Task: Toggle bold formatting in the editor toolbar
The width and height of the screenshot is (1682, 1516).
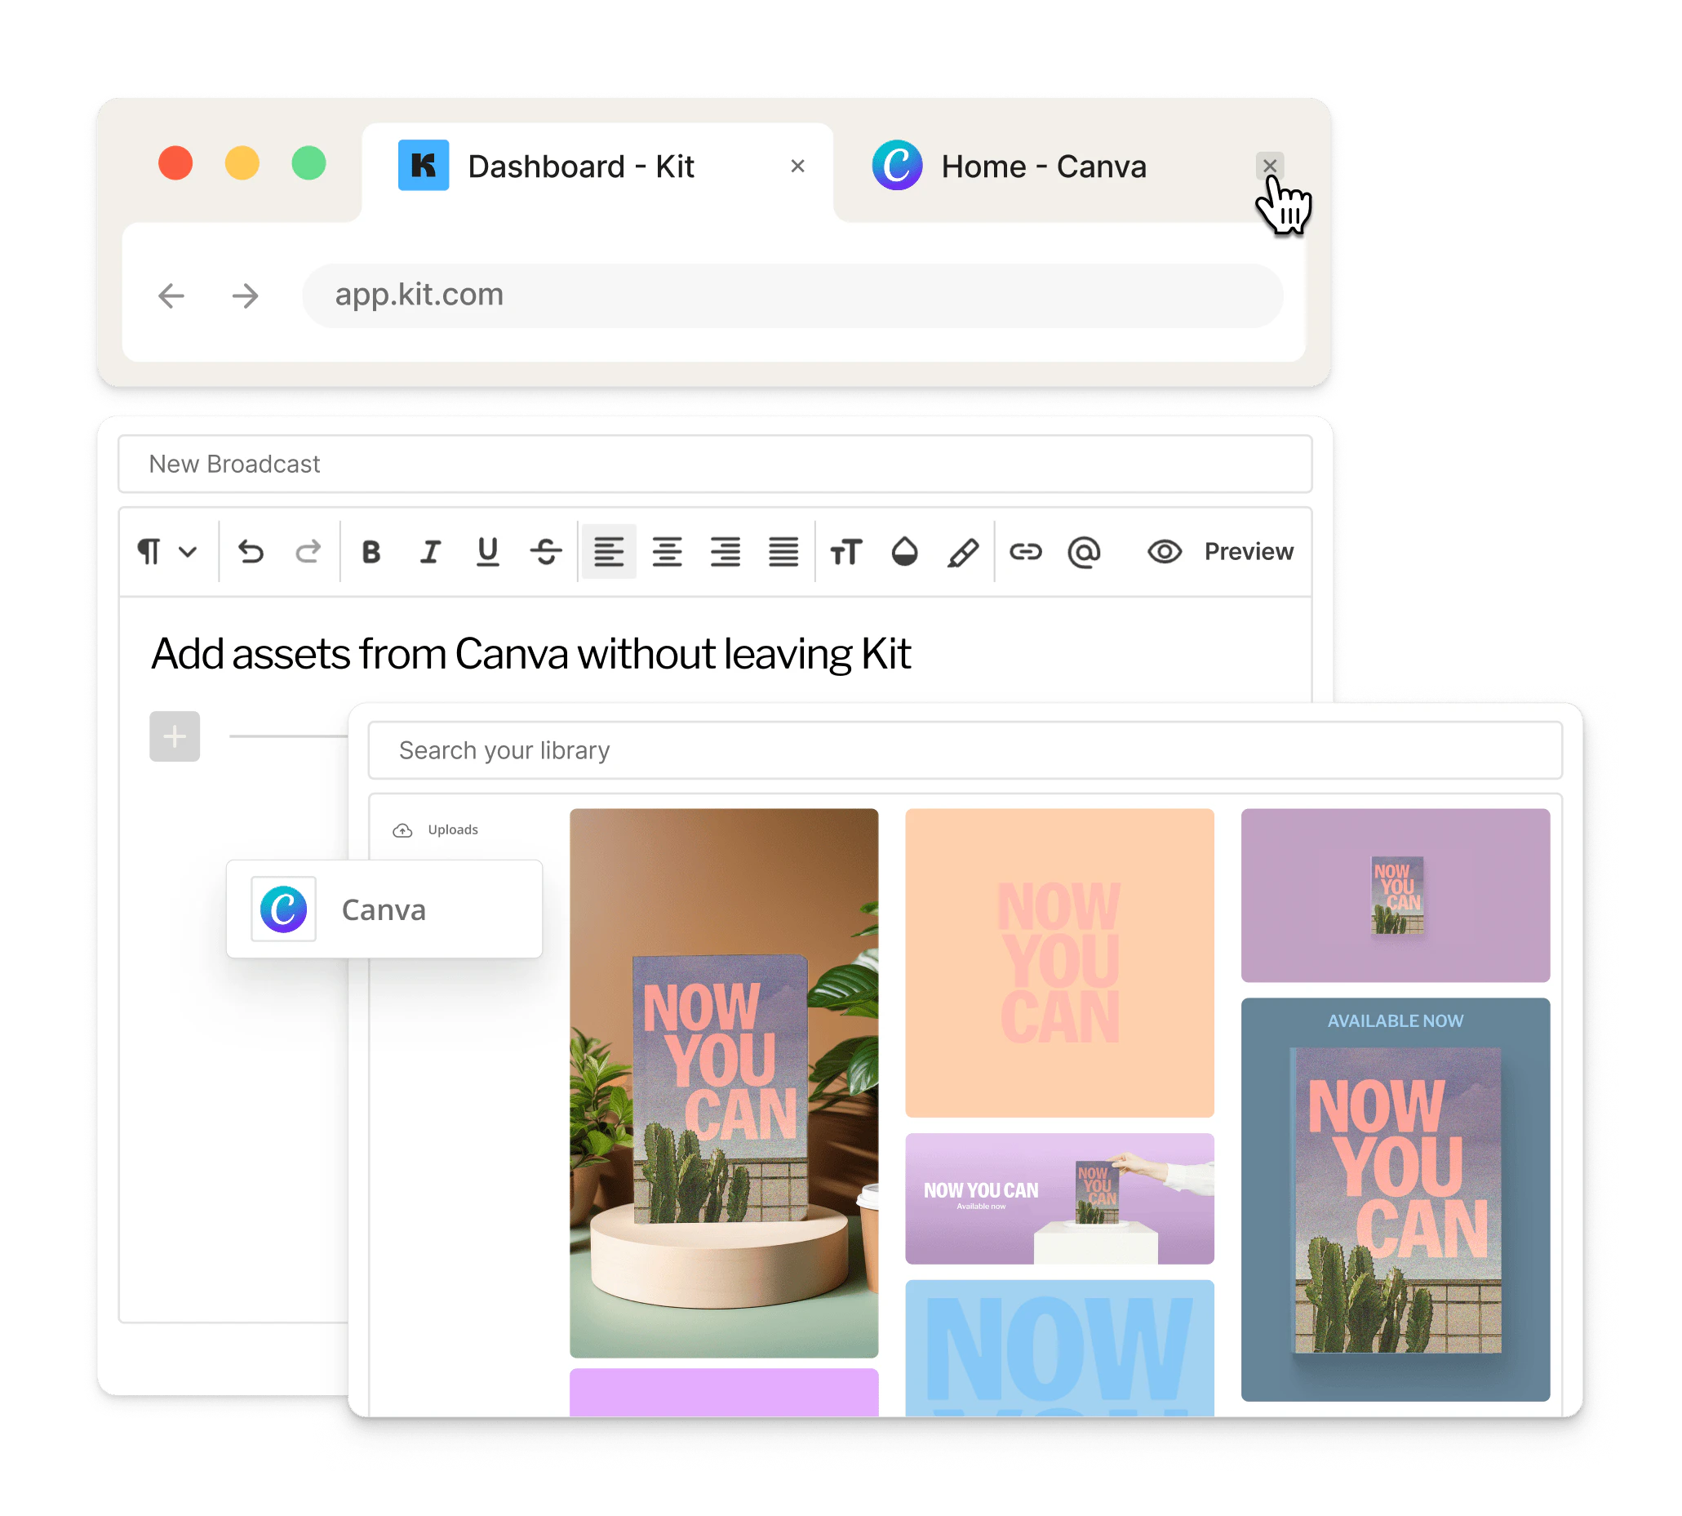Action: 372,550
